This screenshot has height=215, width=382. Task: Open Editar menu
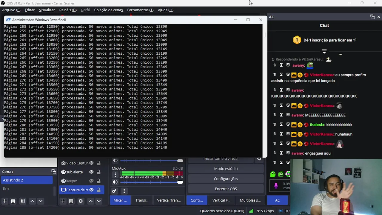pos(30,10)
